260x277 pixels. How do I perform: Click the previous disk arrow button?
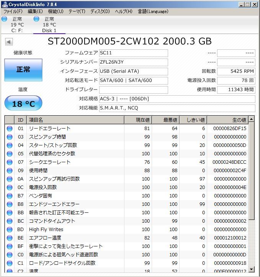9,42
